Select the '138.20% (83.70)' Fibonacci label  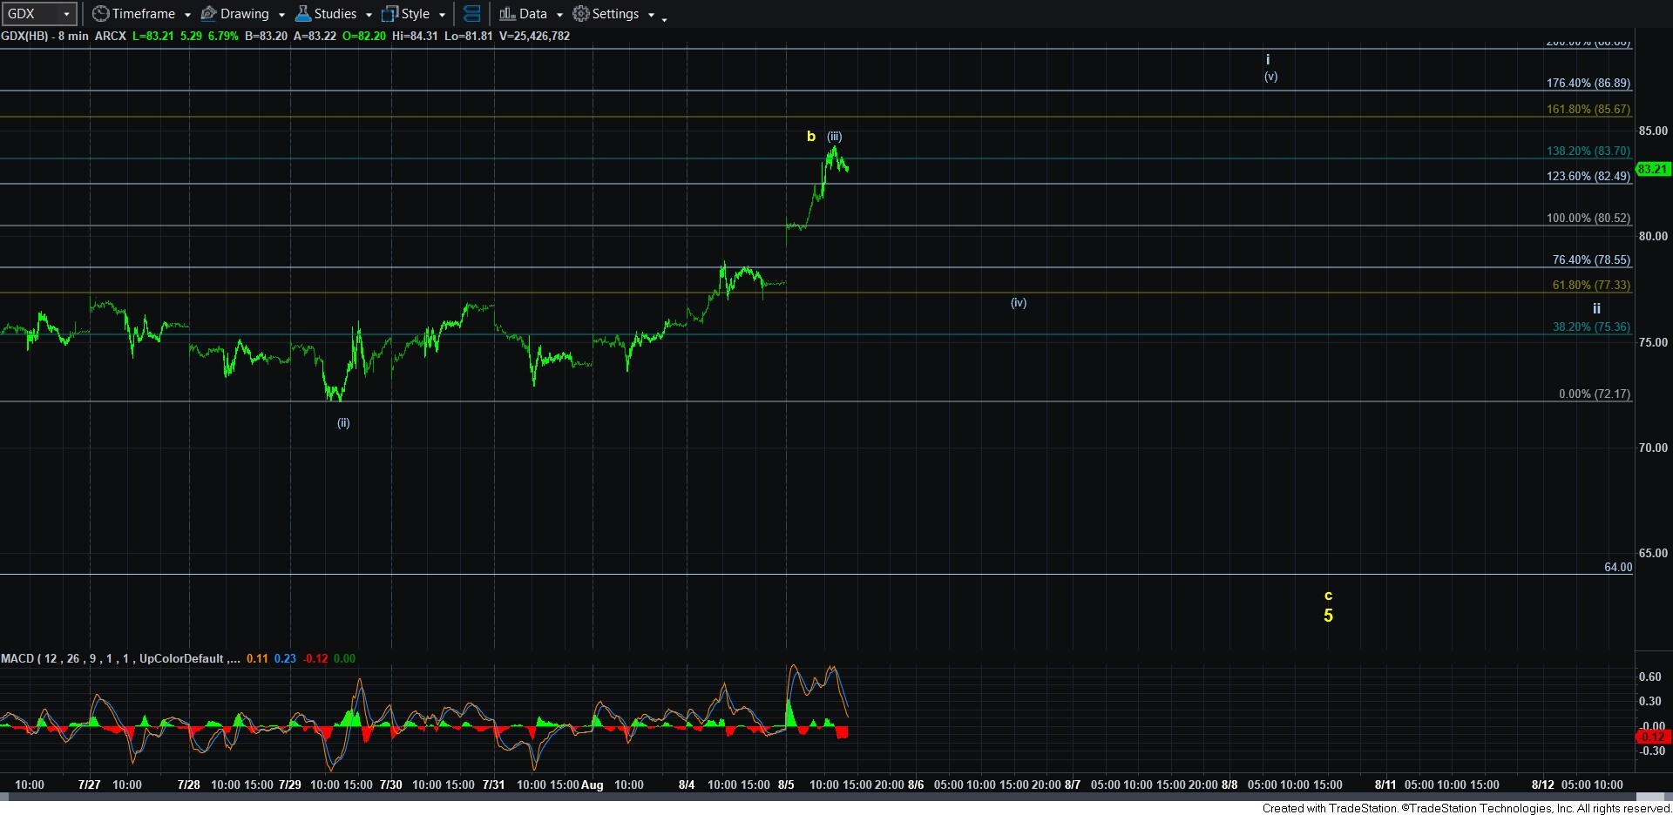point(1588,151)
